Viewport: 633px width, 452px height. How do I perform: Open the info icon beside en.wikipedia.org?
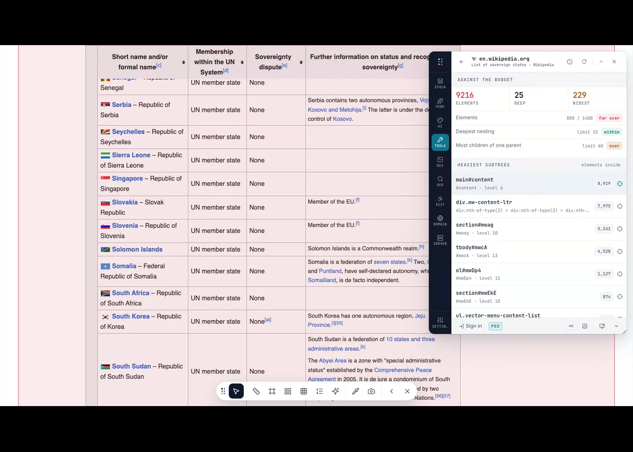pos(570,62)
